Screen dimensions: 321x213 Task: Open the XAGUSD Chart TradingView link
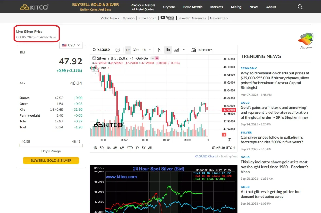click(x=205, y=156)
